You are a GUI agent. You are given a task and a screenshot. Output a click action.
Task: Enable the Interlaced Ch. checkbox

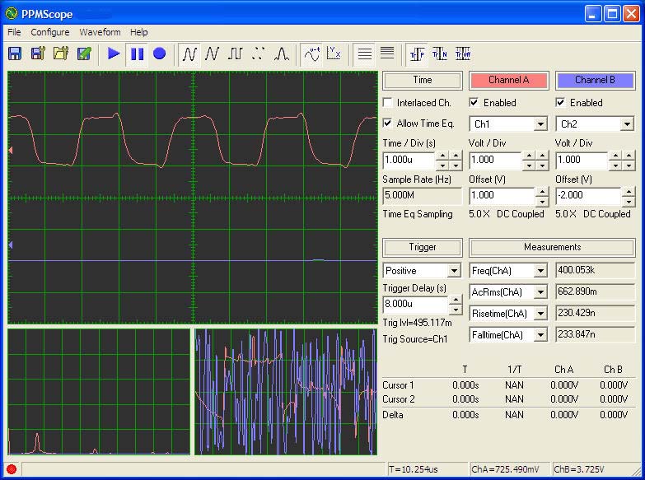[388, 103]
